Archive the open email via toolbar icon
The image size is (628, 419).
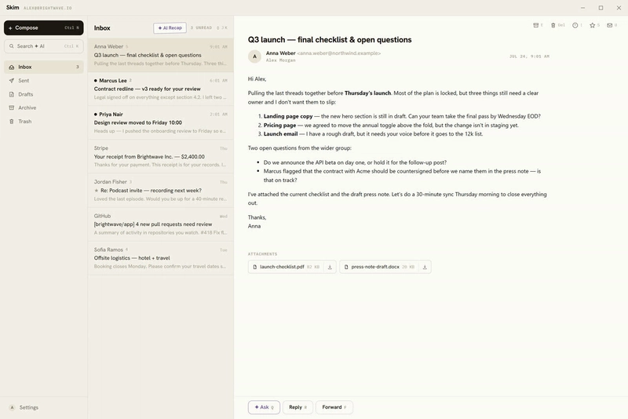[x=538, y=25]
